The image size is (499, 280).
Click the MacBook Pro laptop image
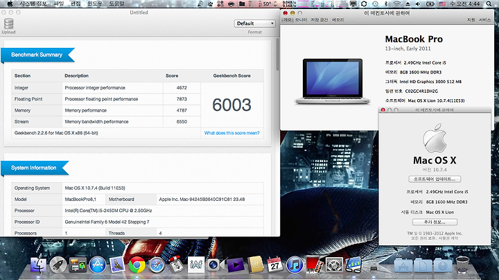point(332,81)
